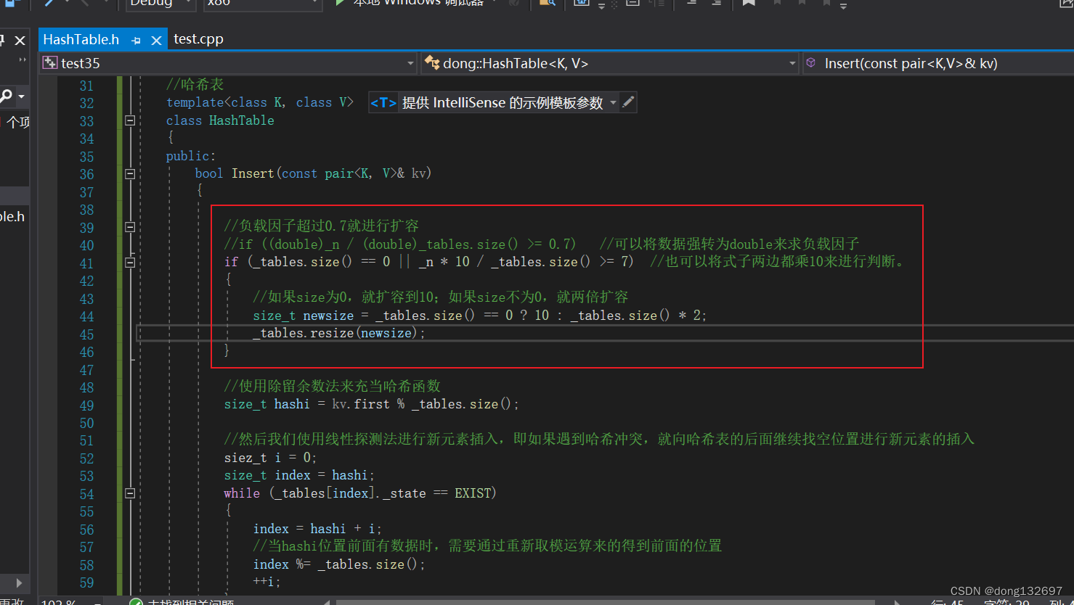The width and height of the screenshot is (1074, 605).
Task: Select the HashTable.h editor tab
Action: (81, 39)
